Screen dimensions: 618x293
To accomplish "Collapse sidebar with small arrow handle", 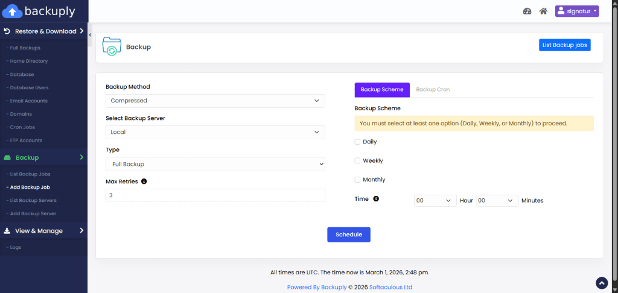I will [90, 35].
